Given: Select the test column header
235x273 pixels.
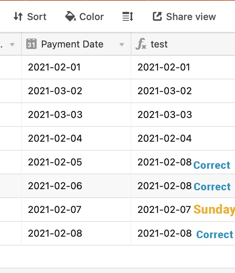Looking at the screenshot, I should click(x=183, y=44).
